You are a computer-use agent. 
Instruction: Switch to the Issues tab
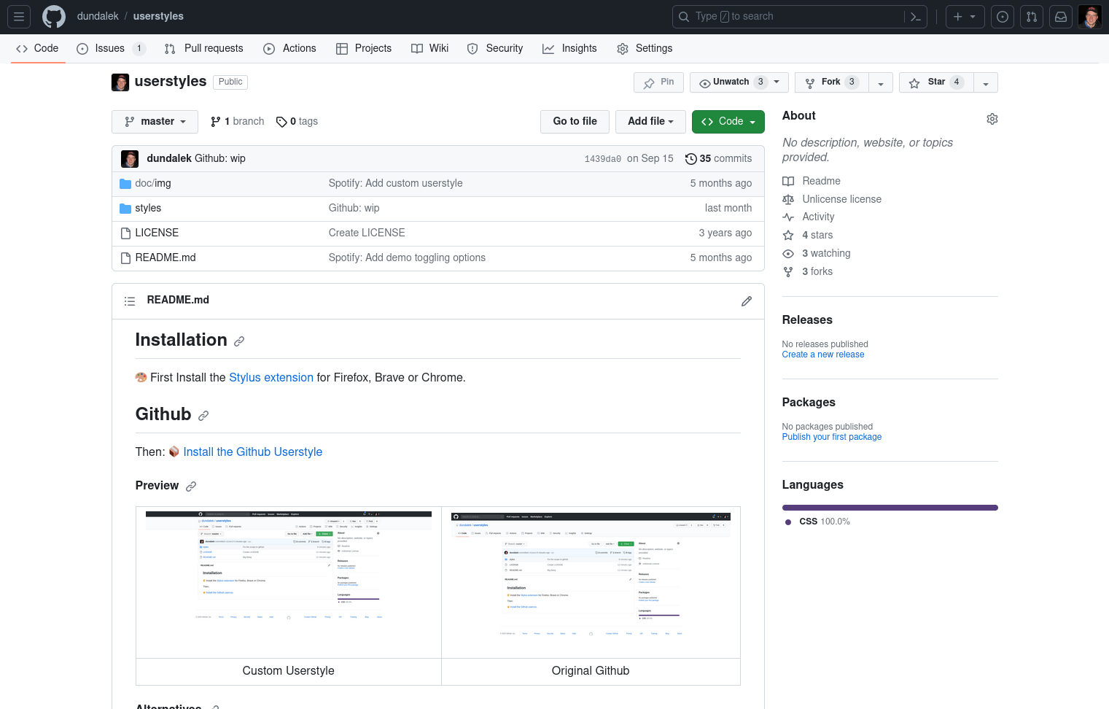(111, 48)
